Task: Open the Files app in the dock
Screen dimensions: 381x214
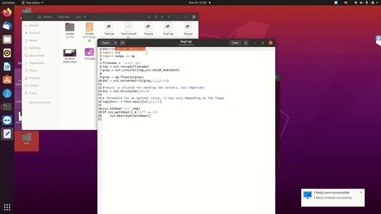Action: (7, 39)
